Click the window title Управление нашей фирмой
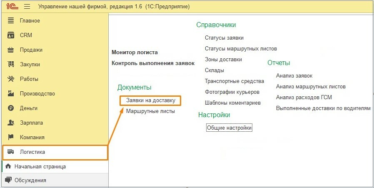 click(x=73, y=7)
